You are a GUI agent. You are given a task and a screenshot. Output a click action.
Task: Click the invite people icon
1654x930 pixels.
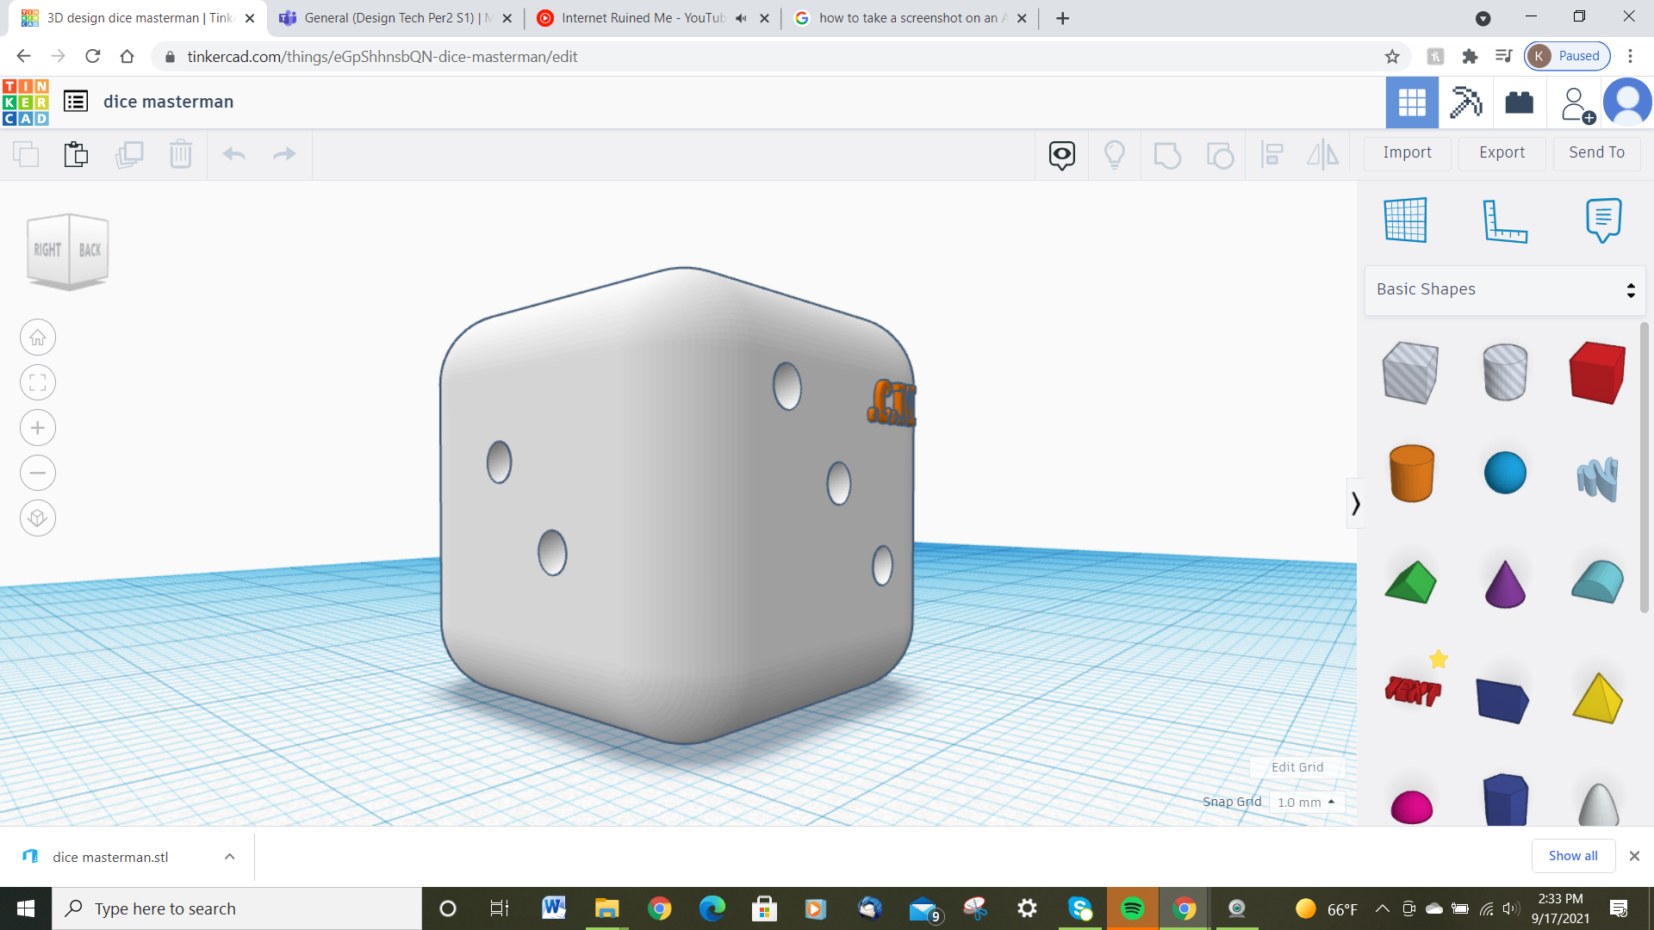click(x=1576, y=105)
